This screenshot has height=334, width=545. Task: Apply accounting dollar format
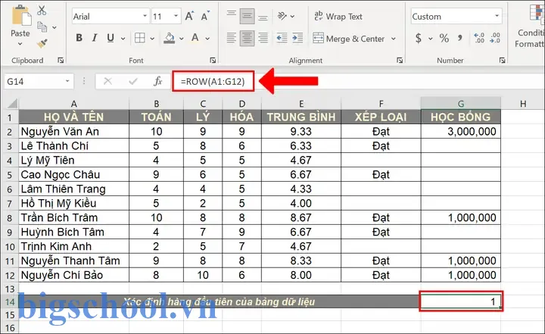coord(419,38)
